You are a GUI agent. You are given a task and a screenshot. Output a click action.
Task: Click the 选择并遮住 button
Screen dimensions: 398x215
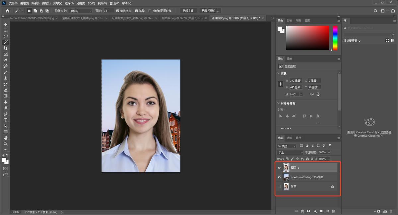(210, 11)
